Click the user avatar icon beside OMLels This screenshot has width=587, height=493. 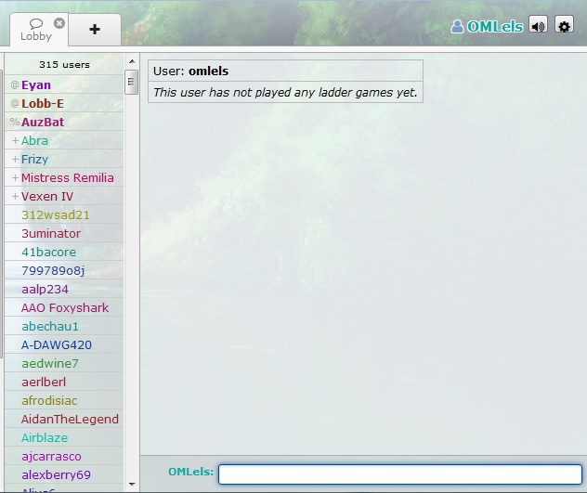point(457,27)
